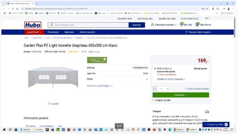Open the Promotions menu item

point(53,32)
